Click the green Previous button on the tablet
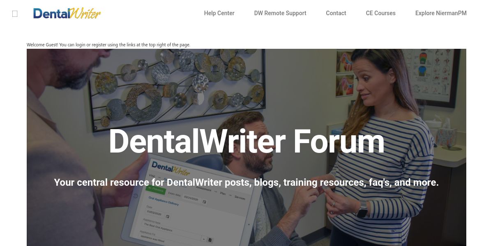 tap(155, 190)
